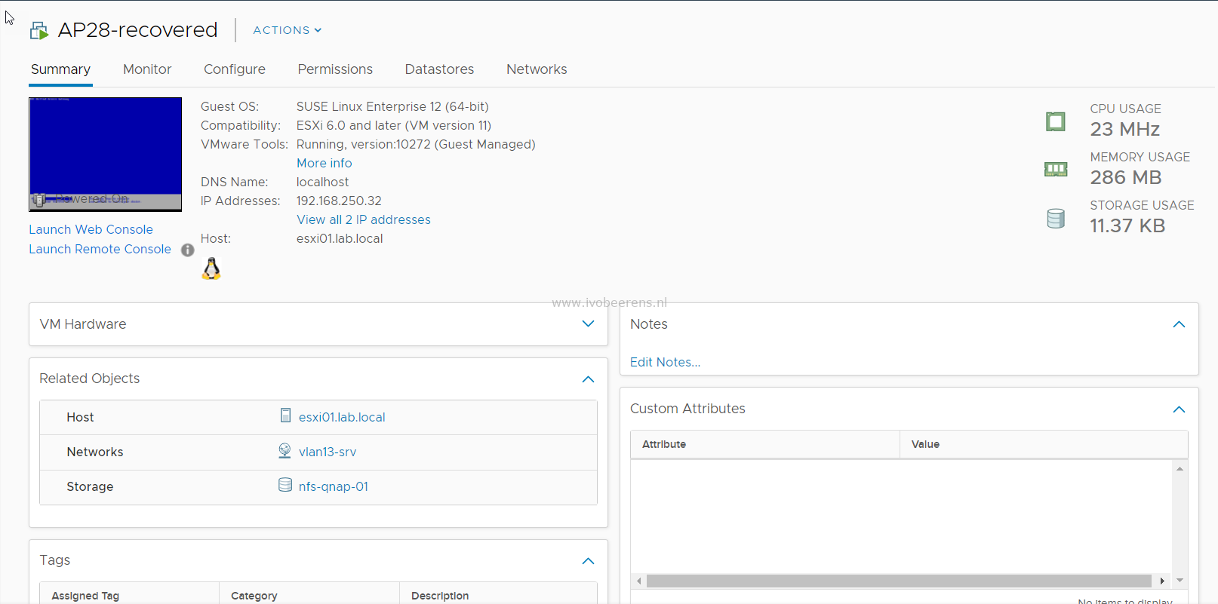Click the 23 MHz CPU usage value
Screen dimensions: 1218x604
(1124, 129)
